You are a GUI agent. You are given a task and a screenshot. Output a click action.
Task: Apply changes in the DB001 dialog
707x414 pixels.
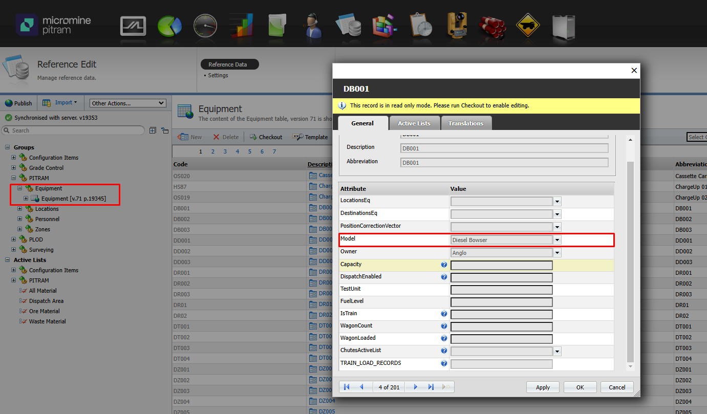543,387
